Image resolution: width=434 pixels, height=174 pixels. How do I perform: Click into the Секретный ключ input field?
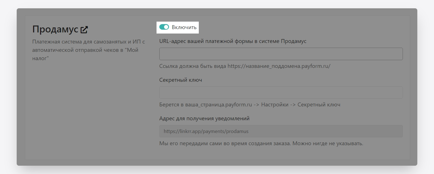click(x=281, y=93)
